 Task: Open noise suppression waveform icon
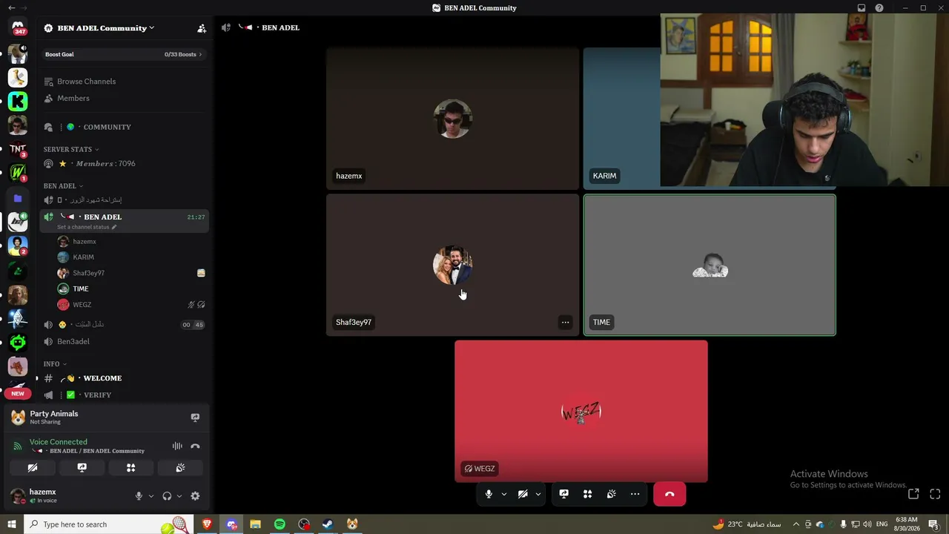tap(177, 446)
